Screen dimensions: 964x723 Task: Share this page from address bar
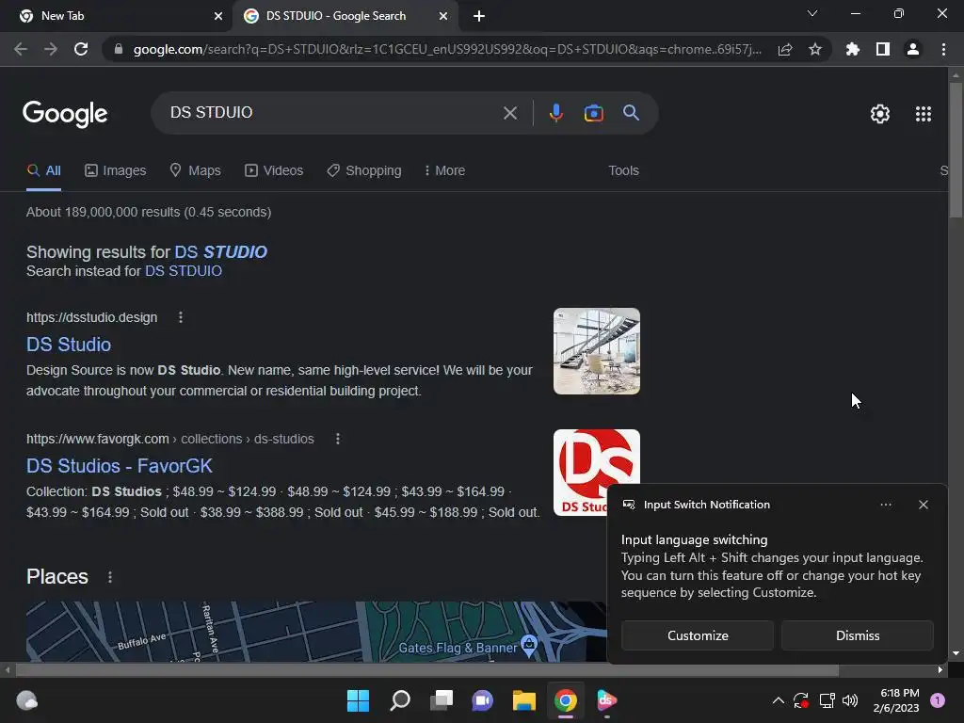point(785,49)
